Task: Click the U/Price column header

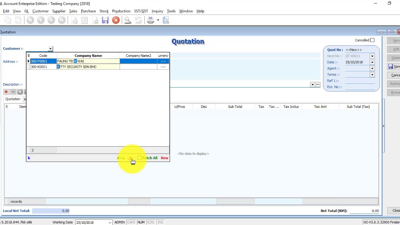Action: click(180, 107)
